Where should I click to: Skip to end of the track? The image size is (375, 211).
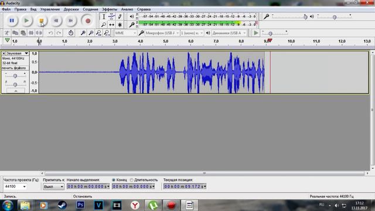click(70, 21)
